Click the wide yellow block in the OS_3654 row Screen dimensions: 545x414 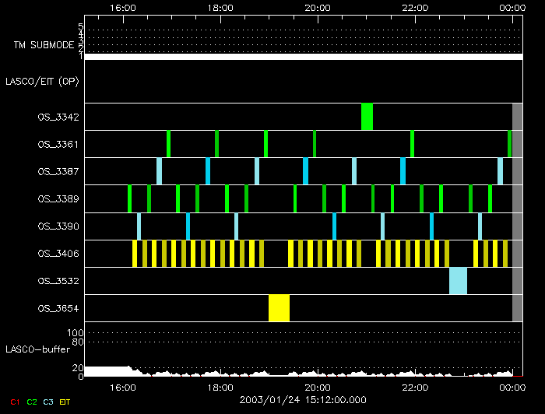(x=279, y=307)
